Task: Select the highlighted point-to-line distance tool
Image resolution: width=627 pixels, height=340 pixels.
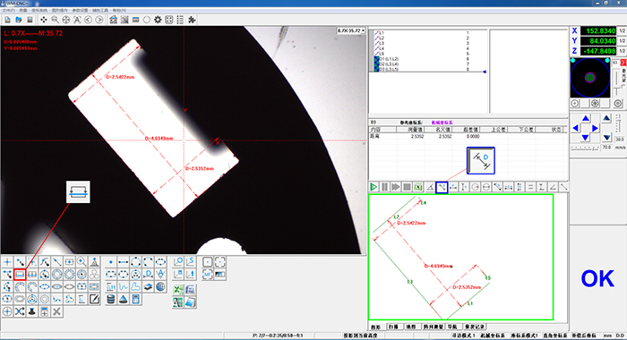Action: pyautogui.click(x=442, y=187)
